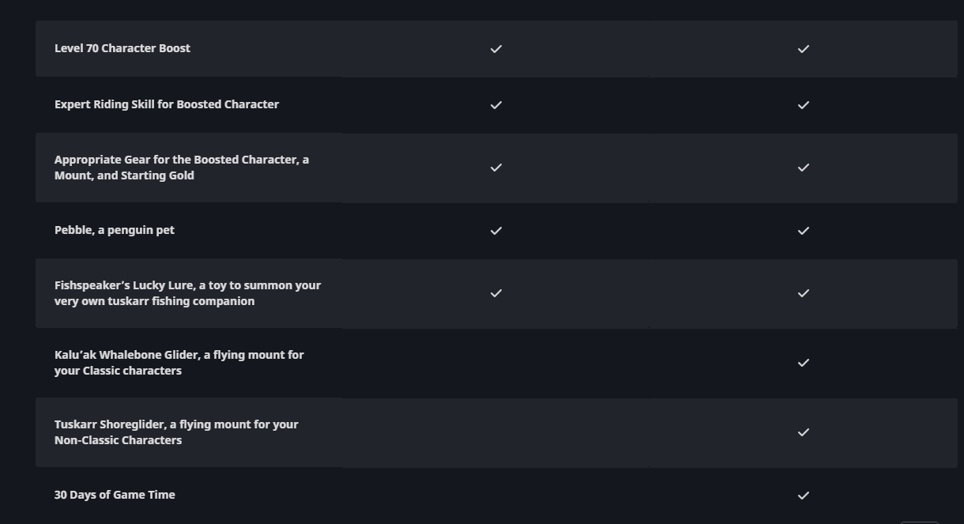This screenshot has width=964, height=524.
Task: Click the checkmark in Tuskarr Shoreglider row
Action: click(804, 432)
